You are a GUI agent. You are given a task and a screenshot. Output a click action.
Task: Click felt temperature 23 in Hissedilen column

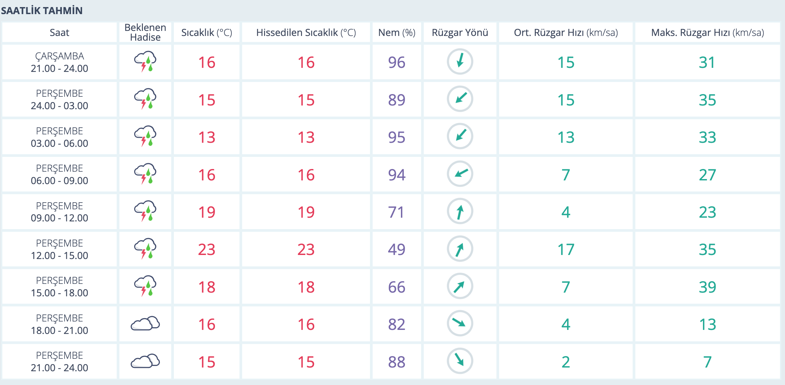pyautogui.click(x=306, y=250)
